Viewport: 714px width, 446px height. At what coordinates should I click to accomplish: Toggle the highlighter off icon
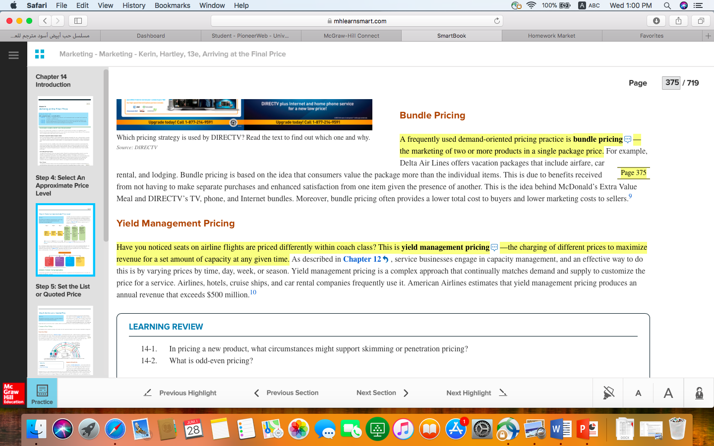pos(608,393)
